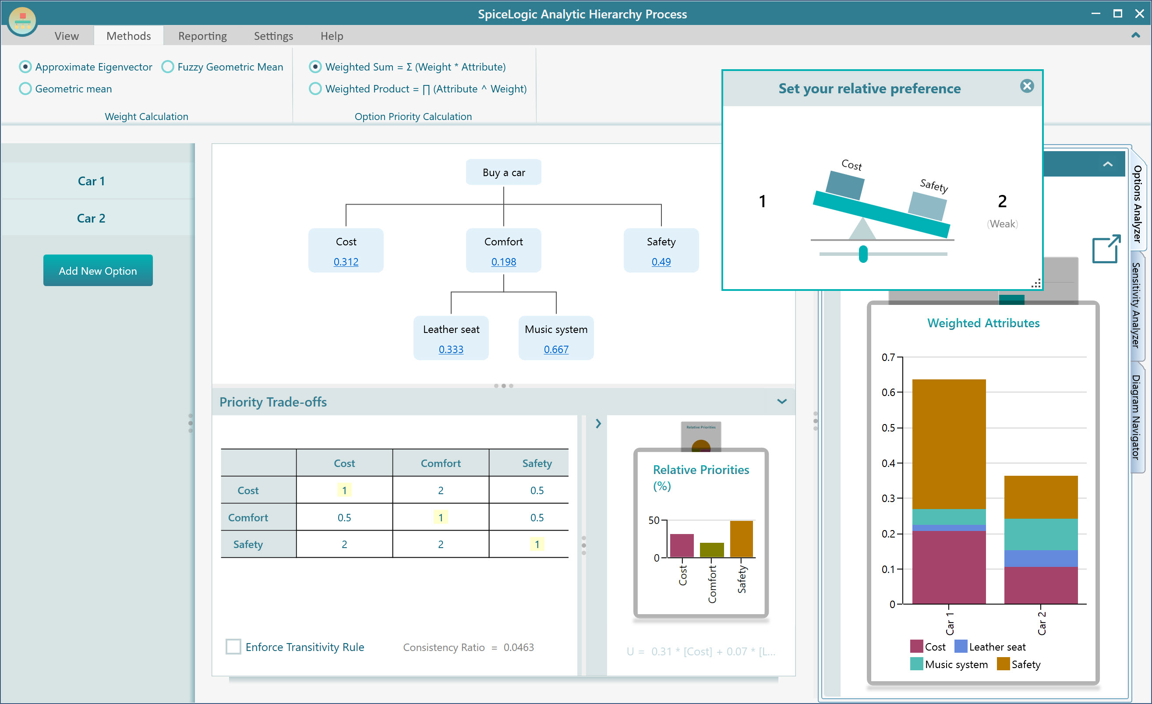This screenshot has width=1152, height=704.
Task: Select Fuzzy Geometric Mean radio button
Action: tap(167, 67)
